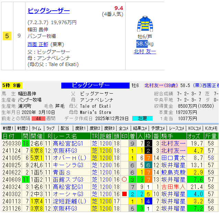Screen dimensions: 219x213
Task: Click the red square mark in オーシャG3 row
Action: point(125,194)
